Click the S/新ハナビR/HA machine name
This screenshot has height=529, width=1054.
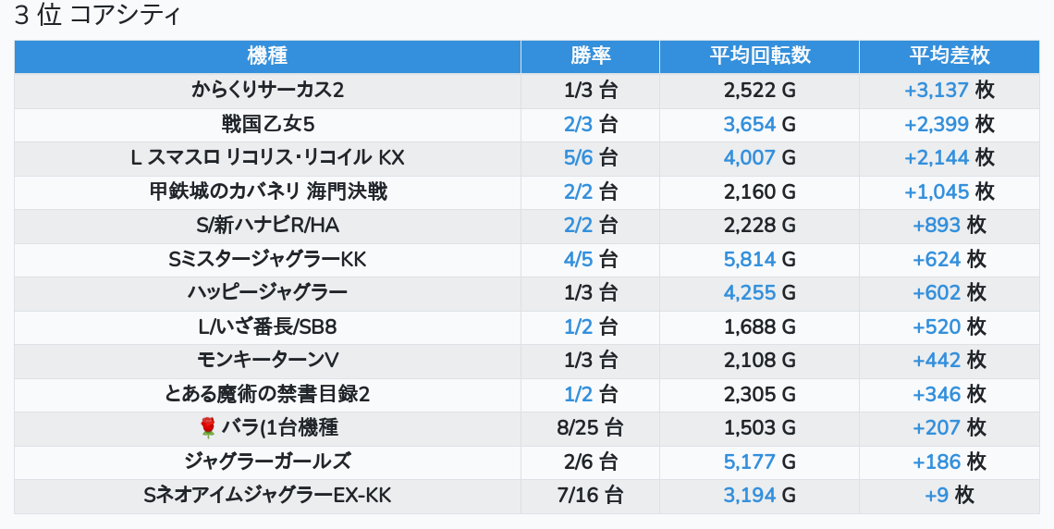[267, 225]
